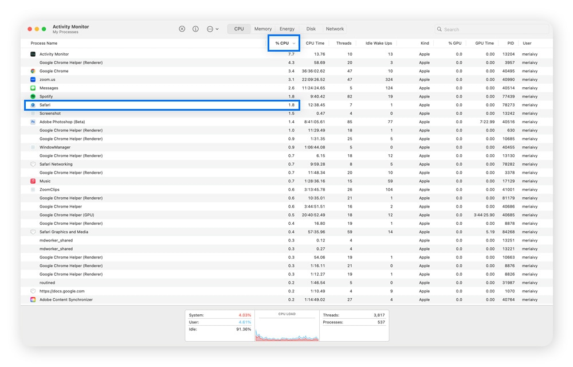Click the Google Chrome process icon
The height and width of the screenshot is (367, 573).
tap(33, 71)
